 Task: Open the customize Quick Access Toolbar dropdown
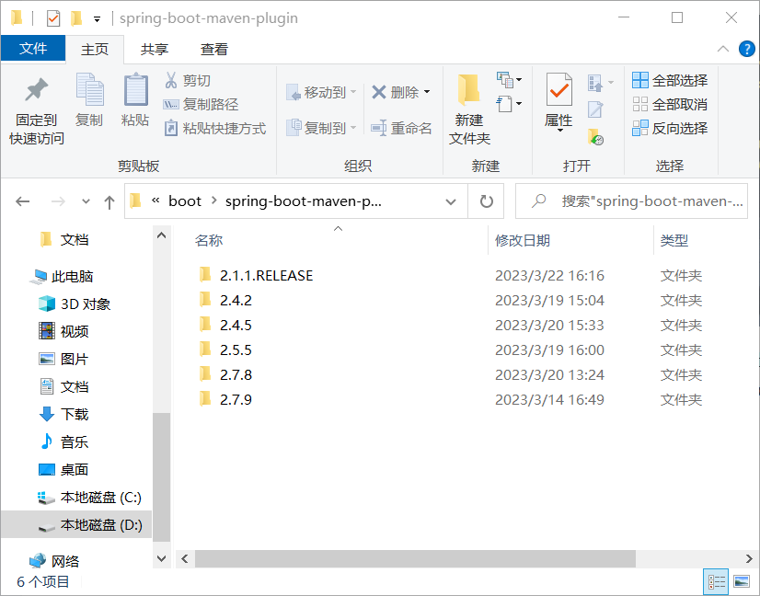97,19
